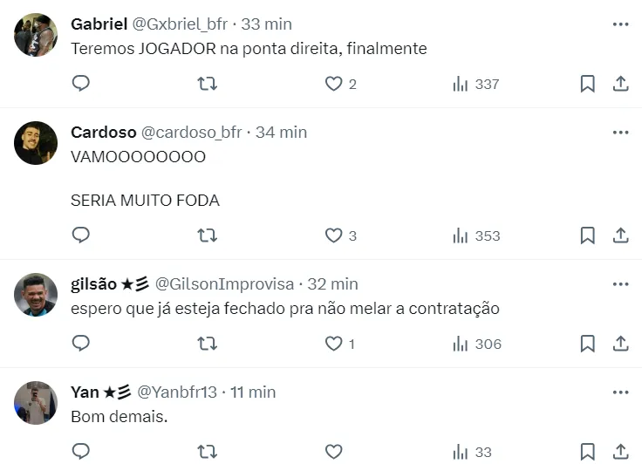This screenshot has width=642, height=464.
Task: Open Yan's tweet three-dot menu
Action: (x=620, y=392)
